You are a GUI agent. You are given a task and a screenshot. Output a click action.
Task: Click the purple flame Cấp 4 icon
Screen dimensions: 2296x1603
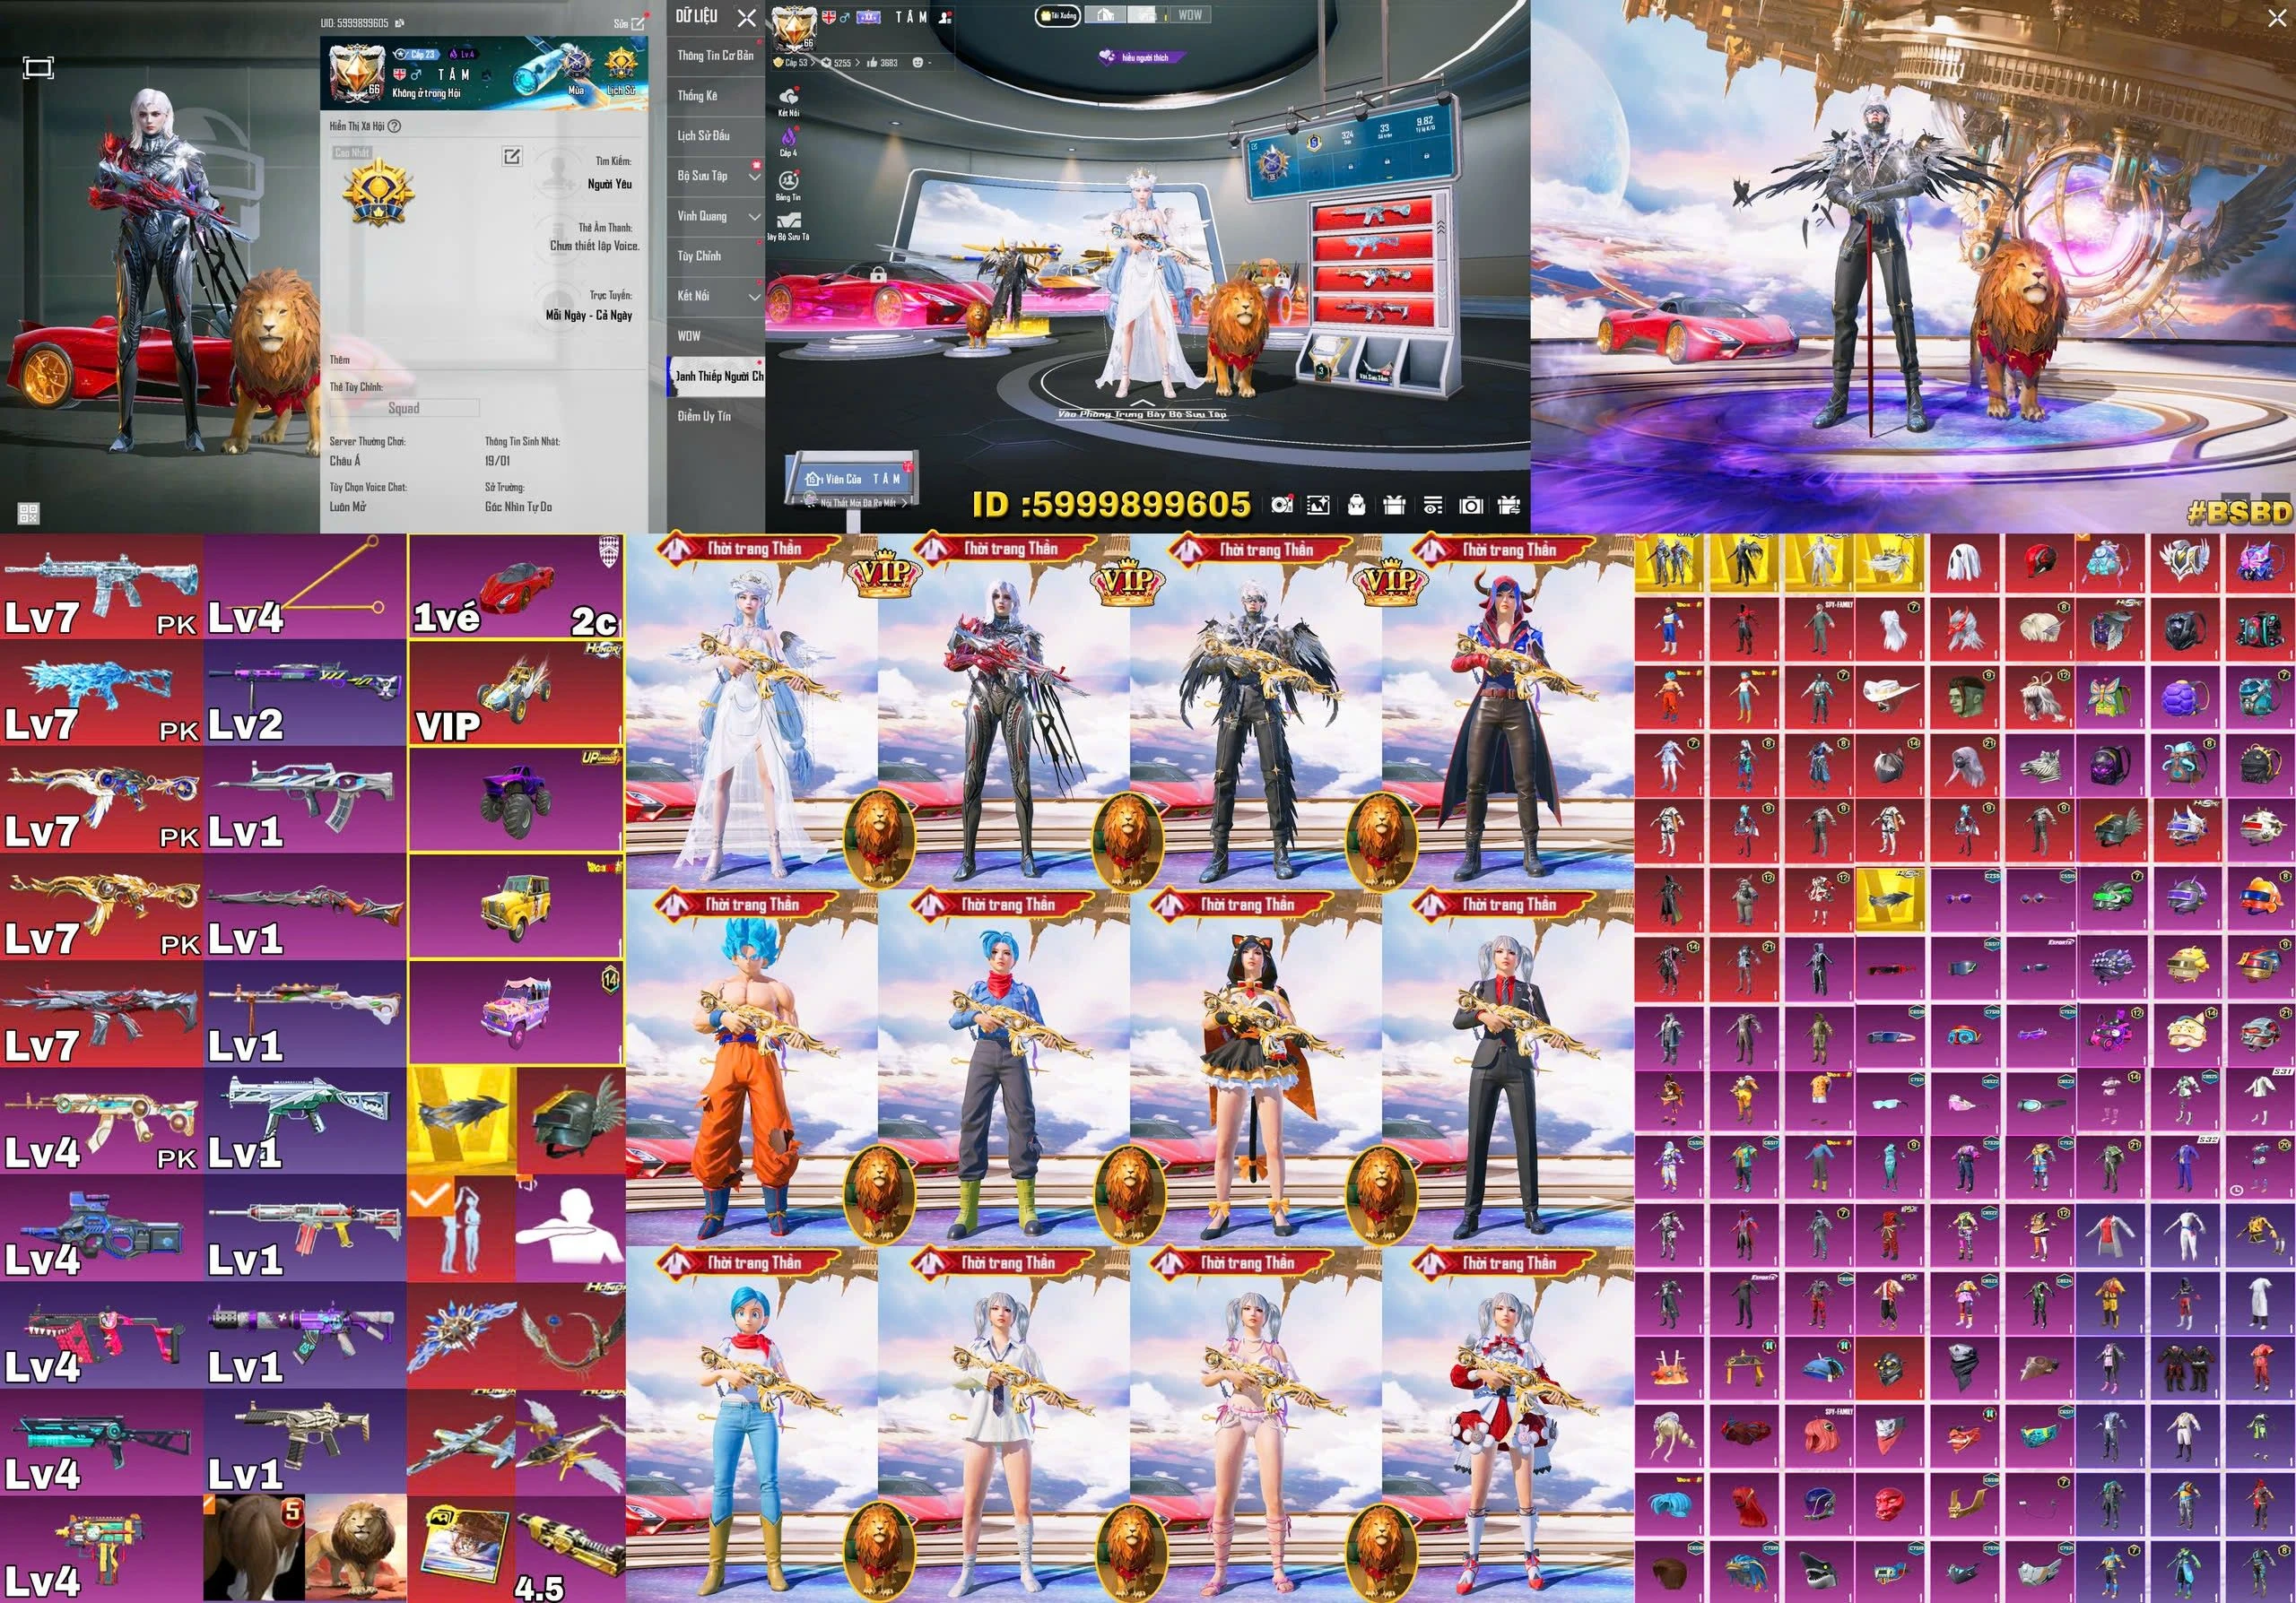point(788,139)
